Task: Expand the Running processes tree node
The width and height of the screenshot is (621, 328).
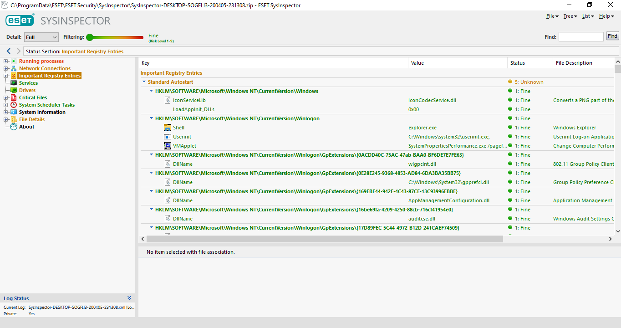Action: [6, 61]
